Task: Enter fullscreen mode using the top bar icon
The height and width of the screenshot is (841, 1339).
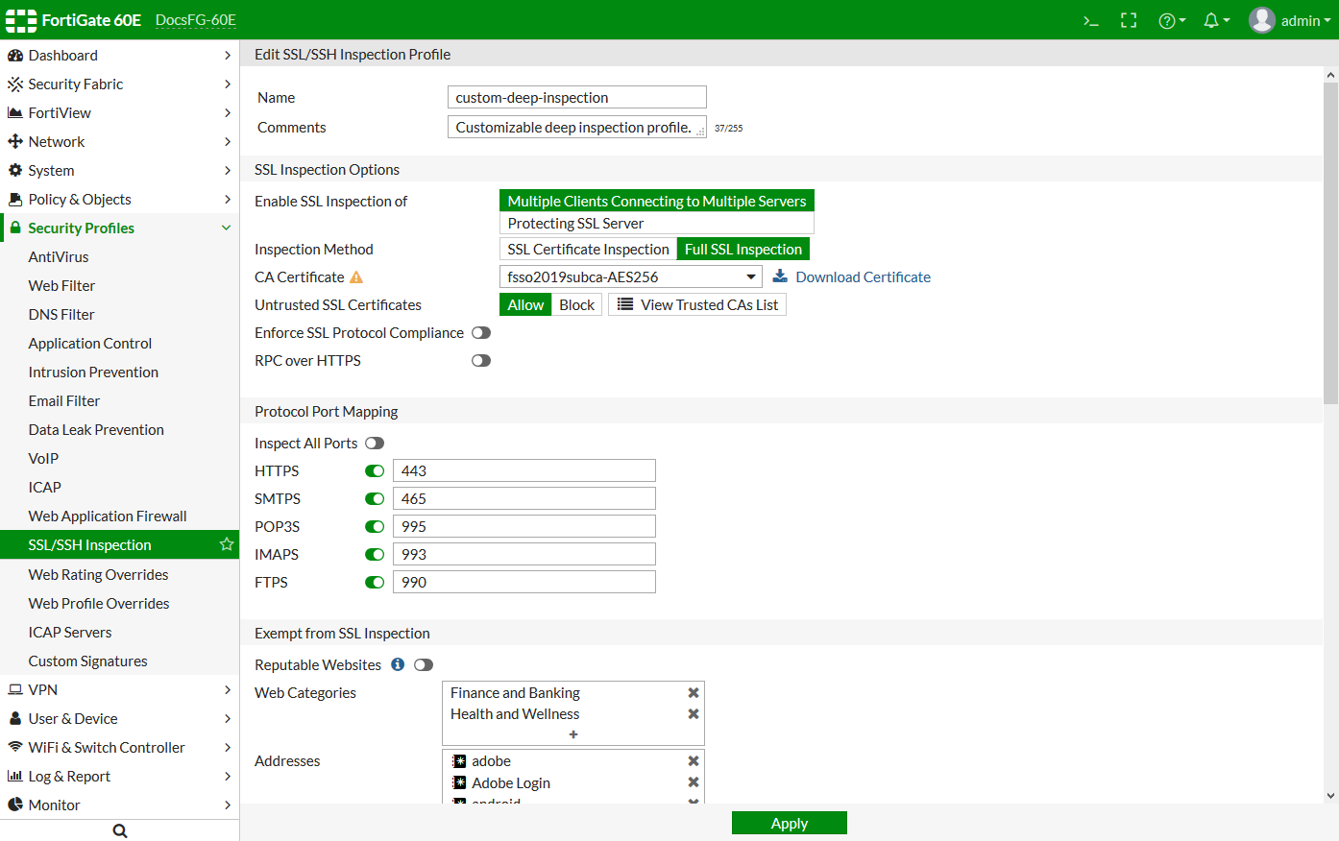Action: click(x=1129, y=18)
